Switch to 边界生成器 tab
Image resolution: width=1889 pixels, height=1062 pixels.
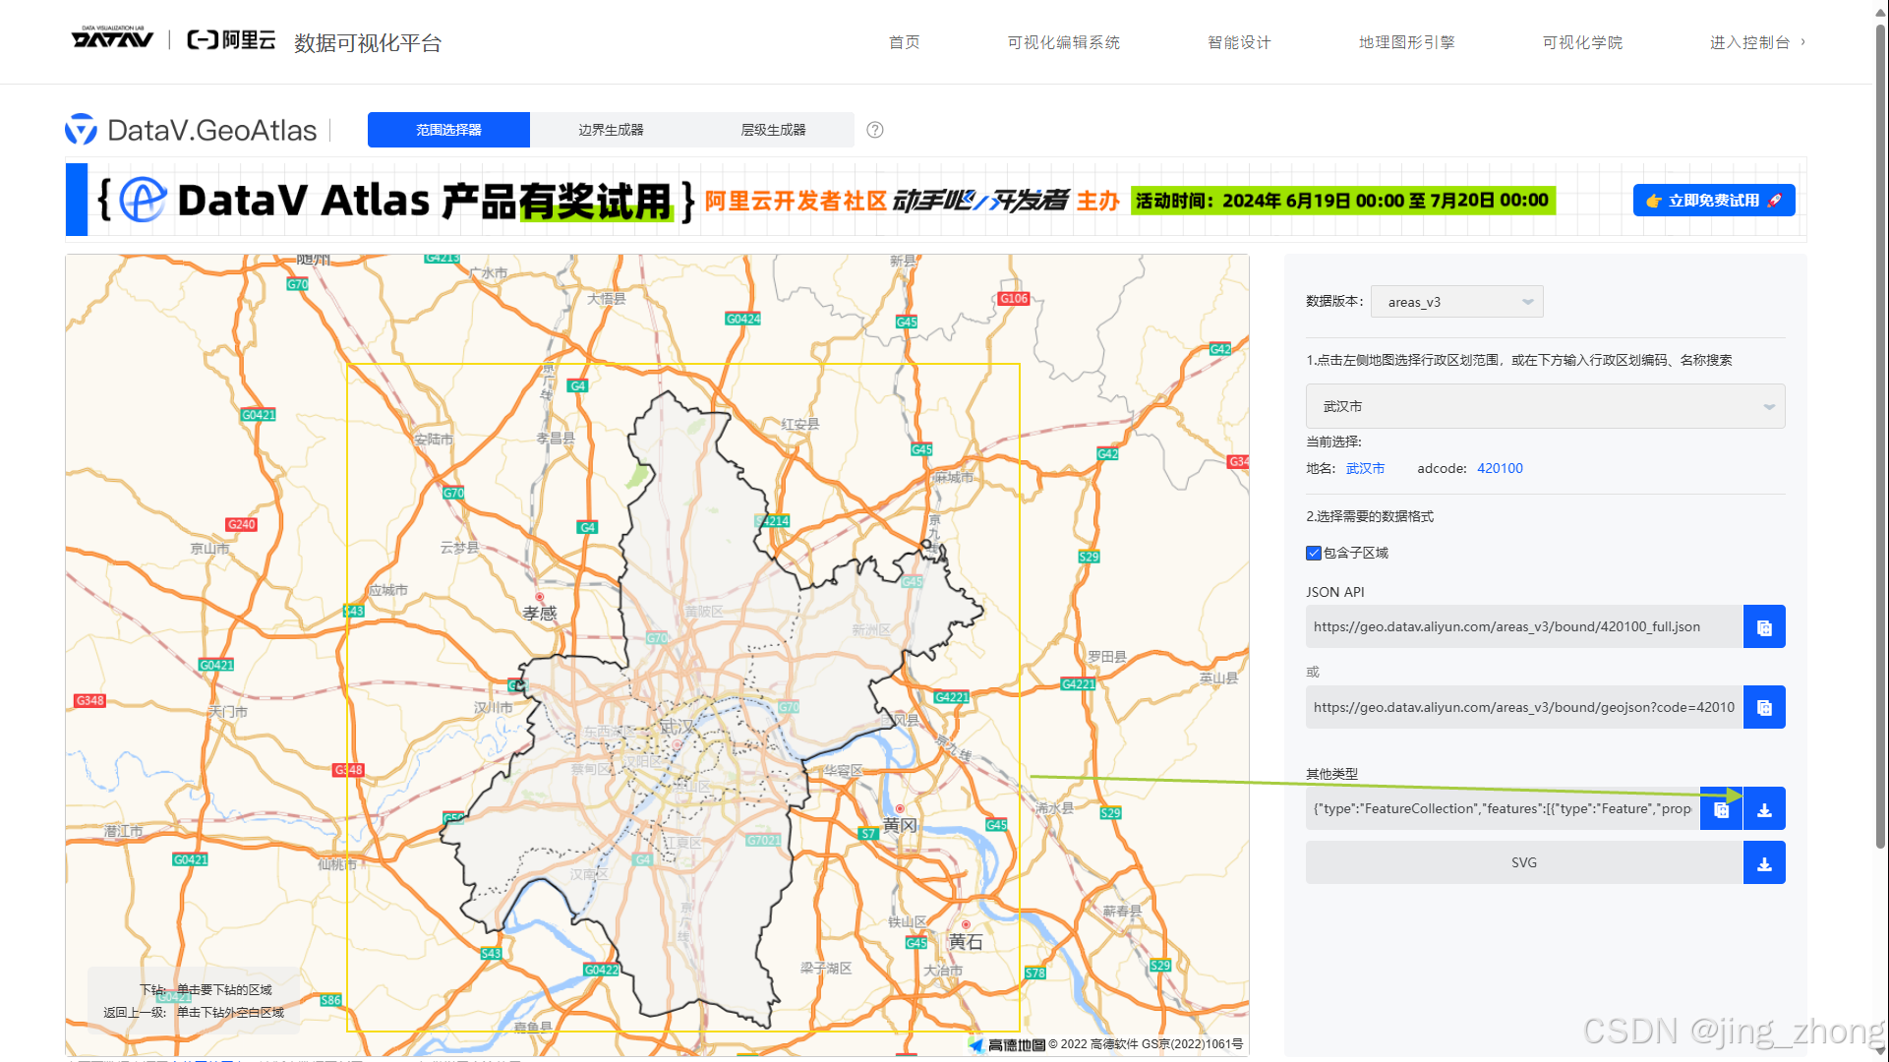coord(611,130)
